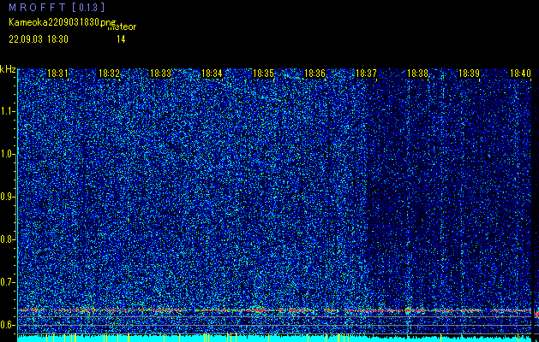Select the 18:38 time marker
Viewport: 539px width, 342px height.
(x=417, y=74)
